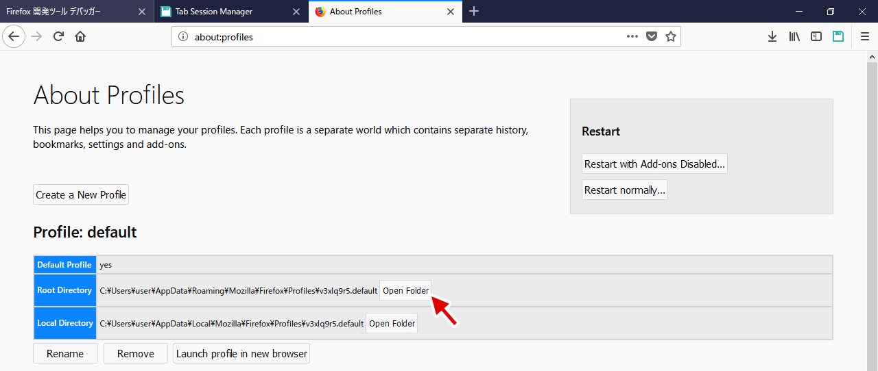Save page to Pocket
878x371 pixels.
click(x=652, y=37)
